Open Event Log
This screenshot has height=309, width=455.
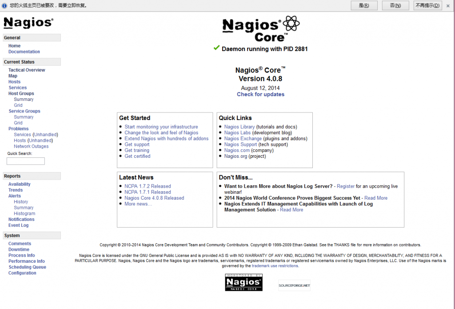click(19, 225)
